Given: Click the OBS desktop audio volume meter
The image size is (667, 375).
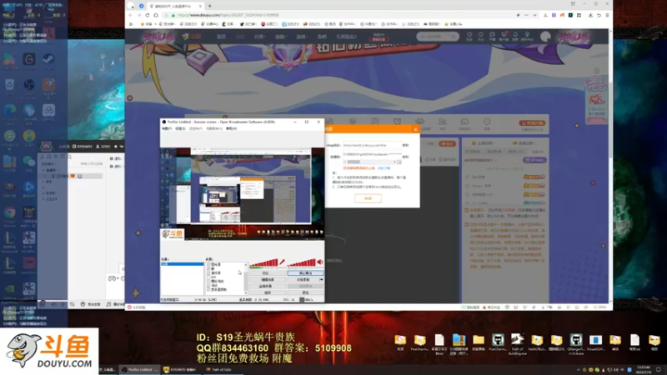Looking at the screenshot, I should 302,262.
